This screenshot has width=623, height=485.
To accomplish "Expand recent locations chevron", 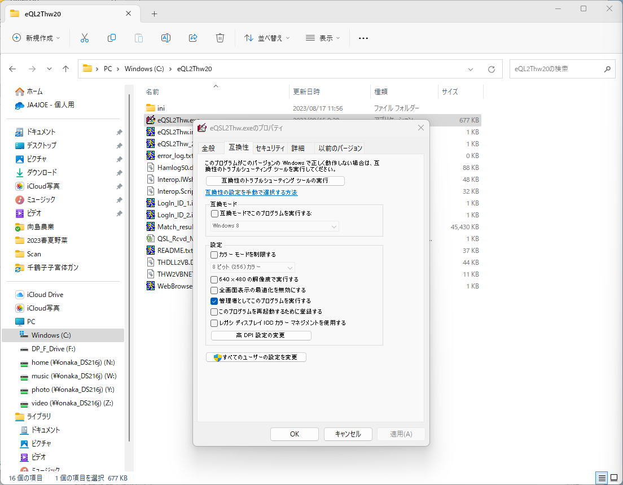I will tap(49, 69).
